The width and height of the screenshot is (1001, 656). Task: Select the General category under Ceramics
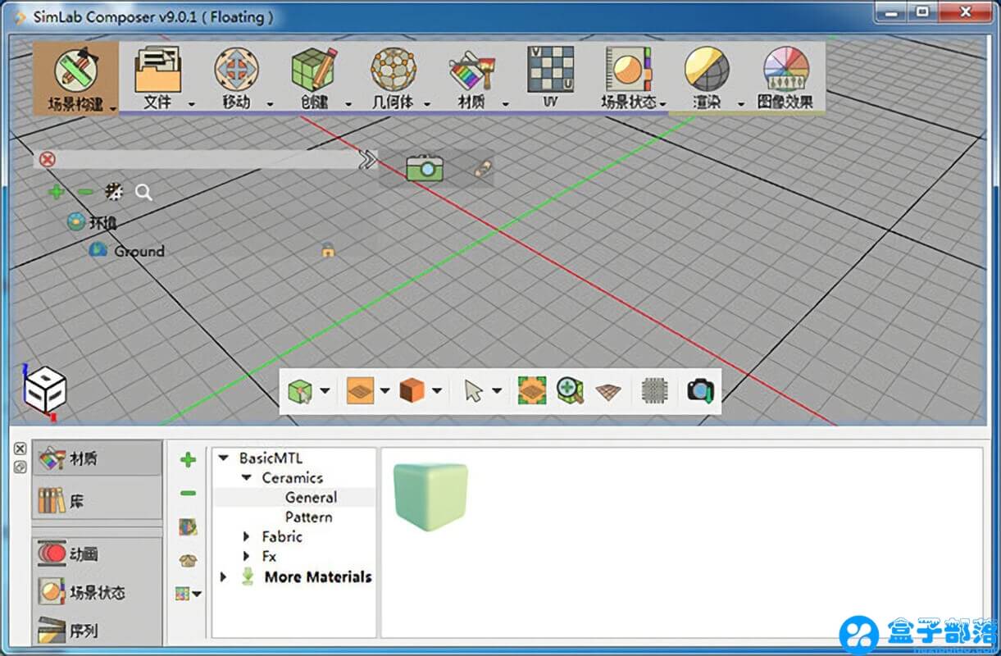(x=311, y=498)
